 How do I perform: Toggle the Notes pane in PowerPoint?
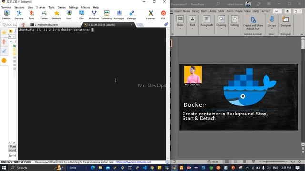[x=213, y=161]
